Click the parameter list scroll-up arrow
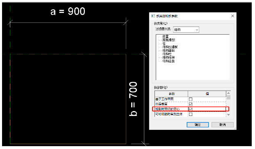 click(228, 93)
